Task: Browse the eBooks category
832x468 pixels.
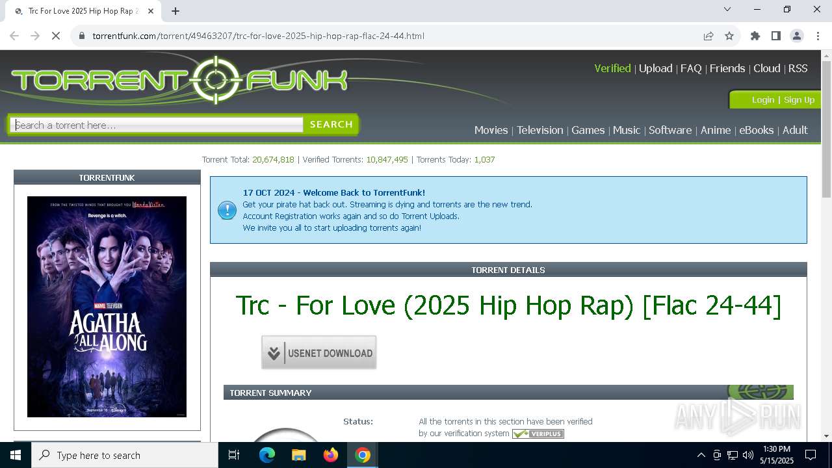Action: [757, 130]
